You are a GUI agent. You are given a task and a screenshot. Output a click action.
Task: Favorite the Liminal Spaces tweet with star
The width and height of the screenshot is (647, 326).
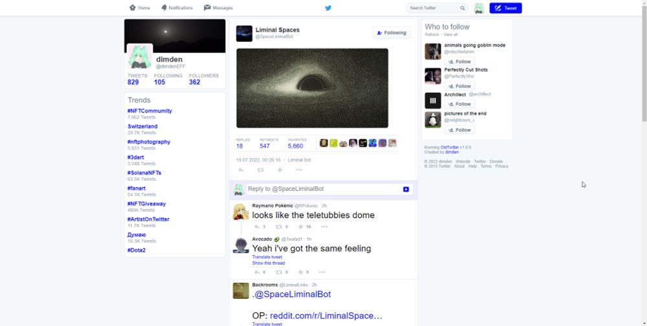click(x=280, y=170)
